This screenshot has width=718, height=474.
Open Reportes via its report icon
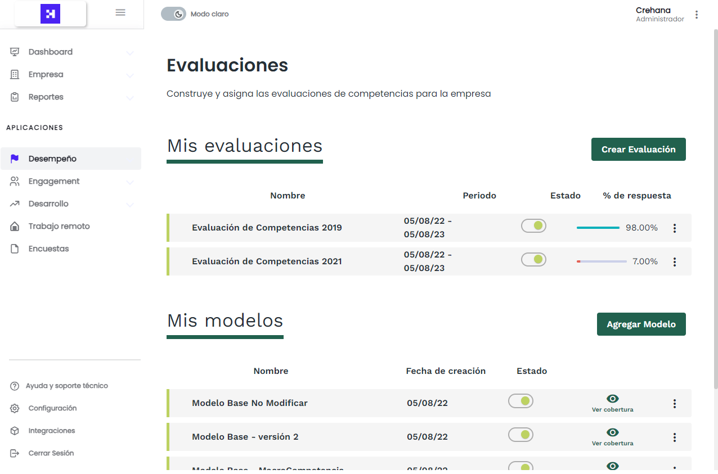click(x=14, y=97)
